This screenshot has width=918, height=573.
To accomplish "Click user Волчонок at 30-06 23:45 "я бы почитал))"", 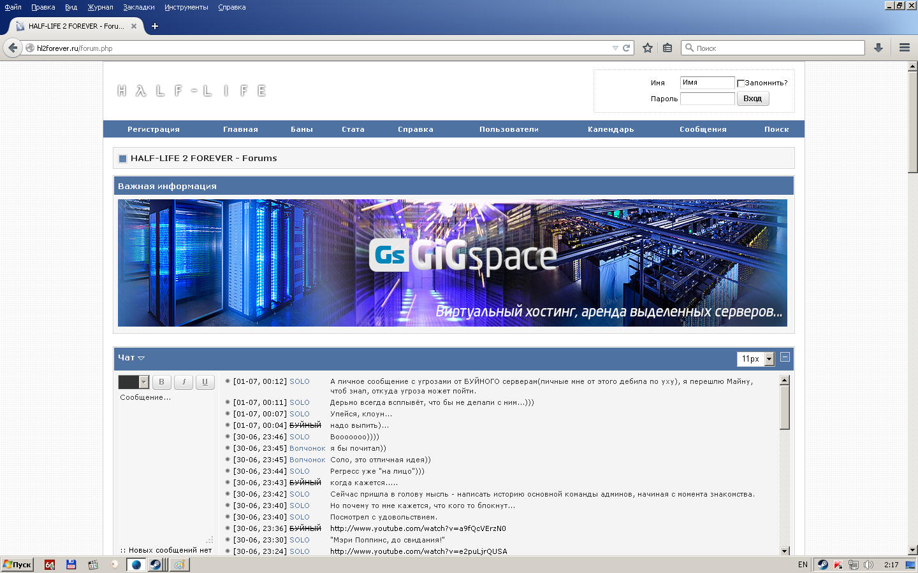I will [307, 448].
